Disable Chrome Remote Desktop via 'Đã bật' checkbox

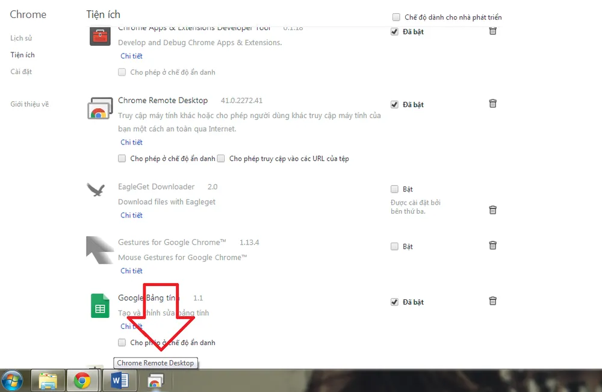point(394,104)
